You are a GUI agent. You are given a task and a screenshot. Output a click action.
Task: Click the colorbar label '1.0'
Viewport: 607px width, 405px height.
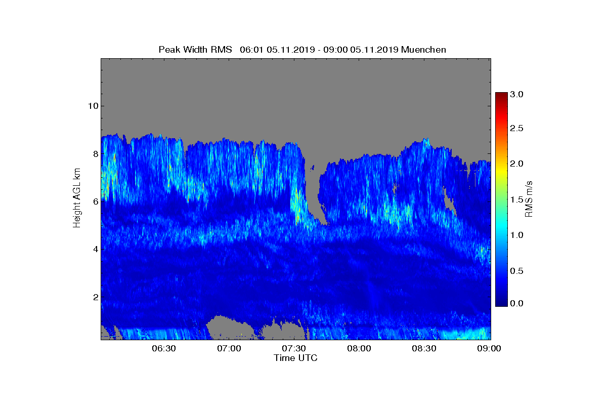tap(516, 235)
